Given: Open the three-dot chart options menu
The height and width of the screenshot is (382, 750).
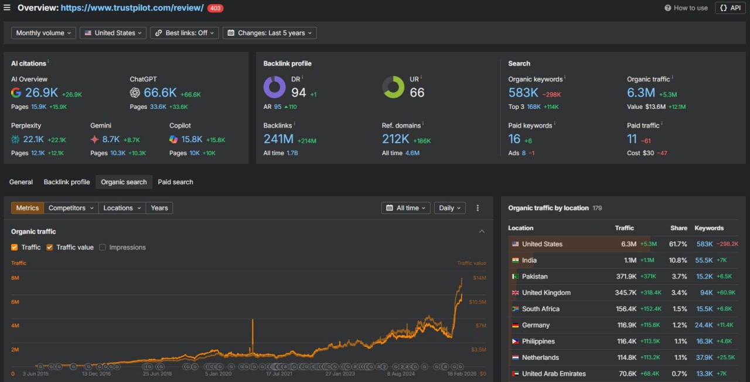Looking at the screenshot, I should [x=478, y=208].
